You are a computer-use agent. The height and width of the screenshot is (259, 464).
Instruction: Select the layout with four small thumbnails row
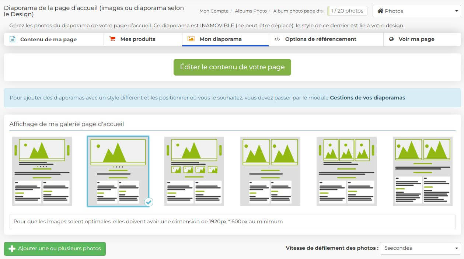pos(194,171)
